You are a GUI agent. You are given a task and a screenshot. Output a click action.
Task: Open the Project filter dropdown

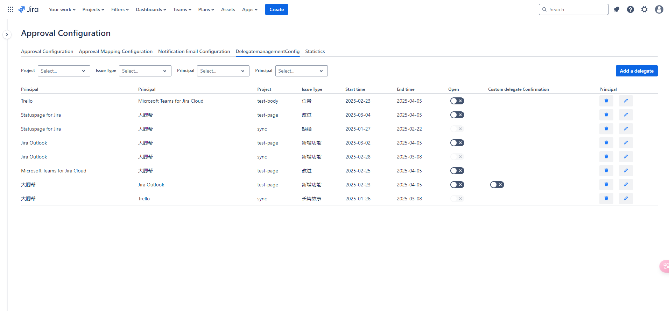[x=64, y=71]
